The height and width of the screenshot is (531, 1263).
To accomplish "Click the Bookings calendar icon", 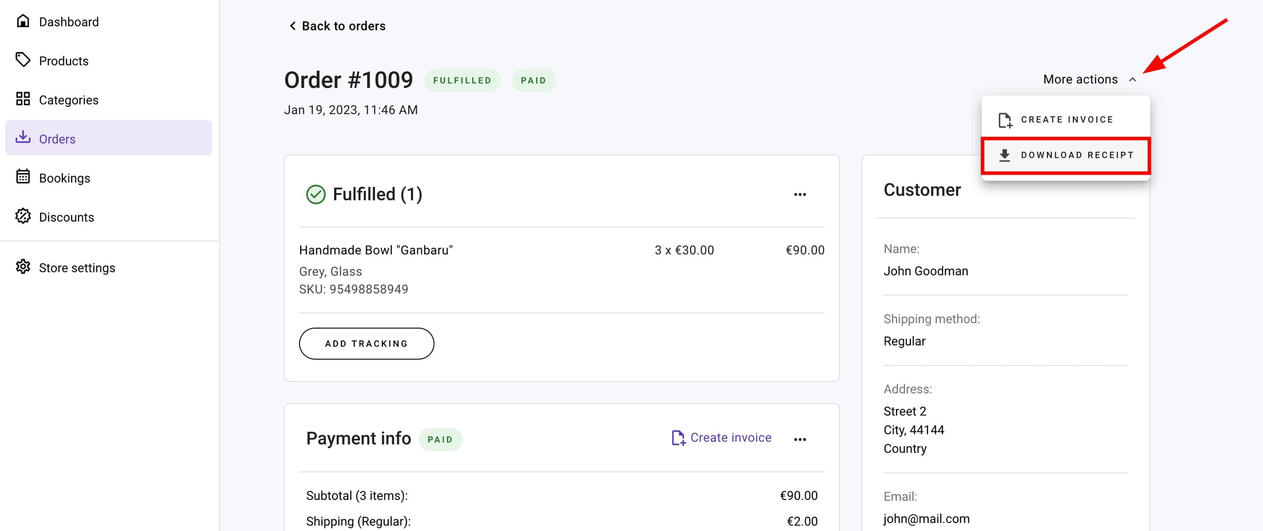I will (x=23, y=177).
